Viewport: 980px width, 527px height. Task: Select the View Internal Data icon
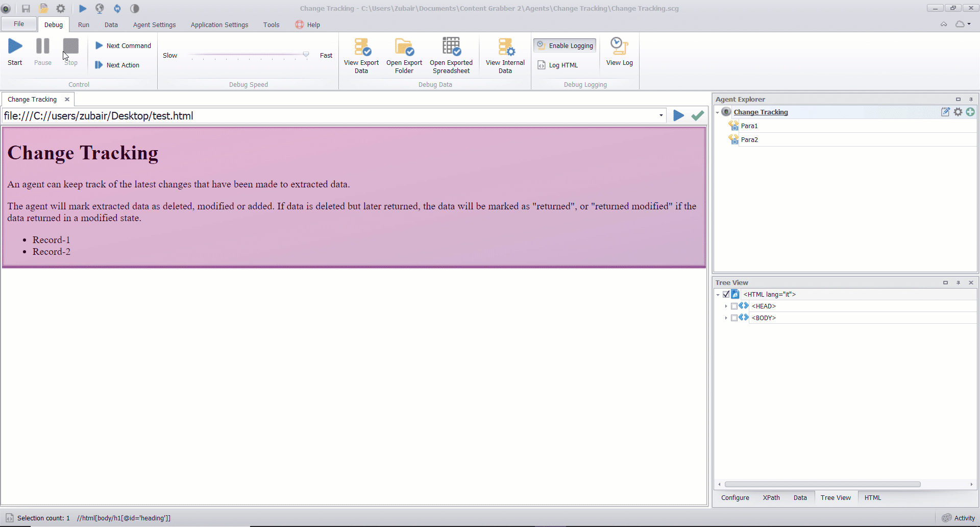point(505,46)
